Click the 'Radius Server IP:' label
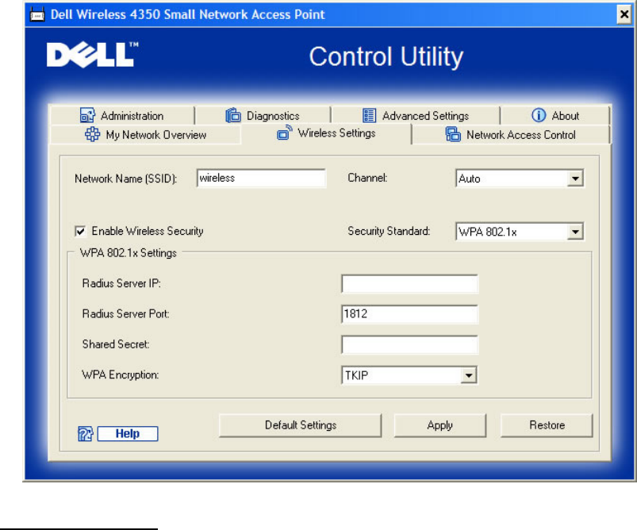 [121, 283]
